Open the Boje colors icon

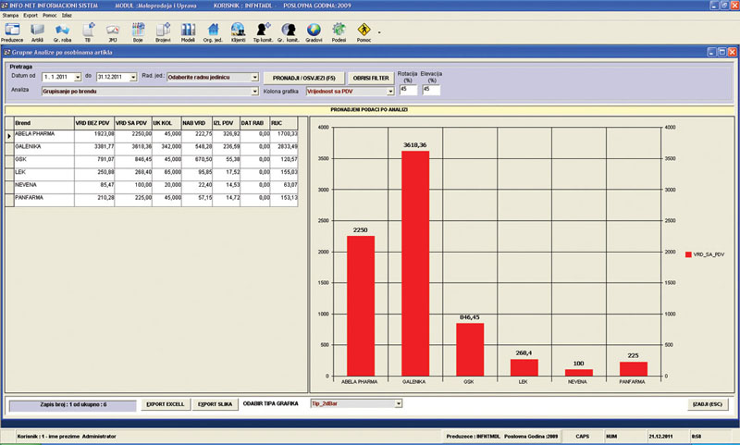click(138, 32)
